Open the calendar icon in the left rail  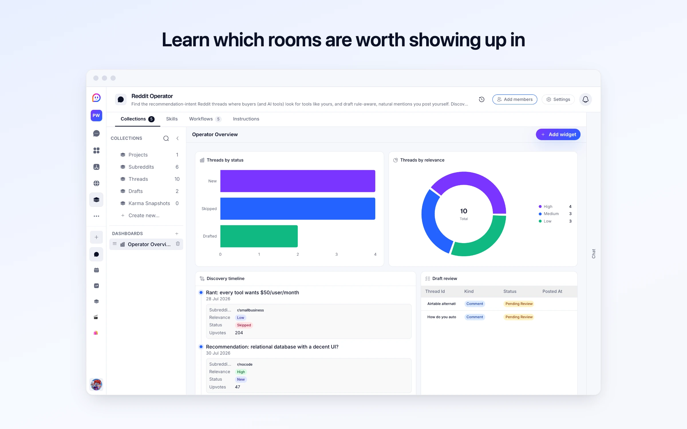(96, 270)
